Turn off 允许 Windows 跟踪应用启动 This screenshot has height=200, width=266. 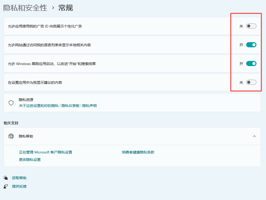(251, 63)
